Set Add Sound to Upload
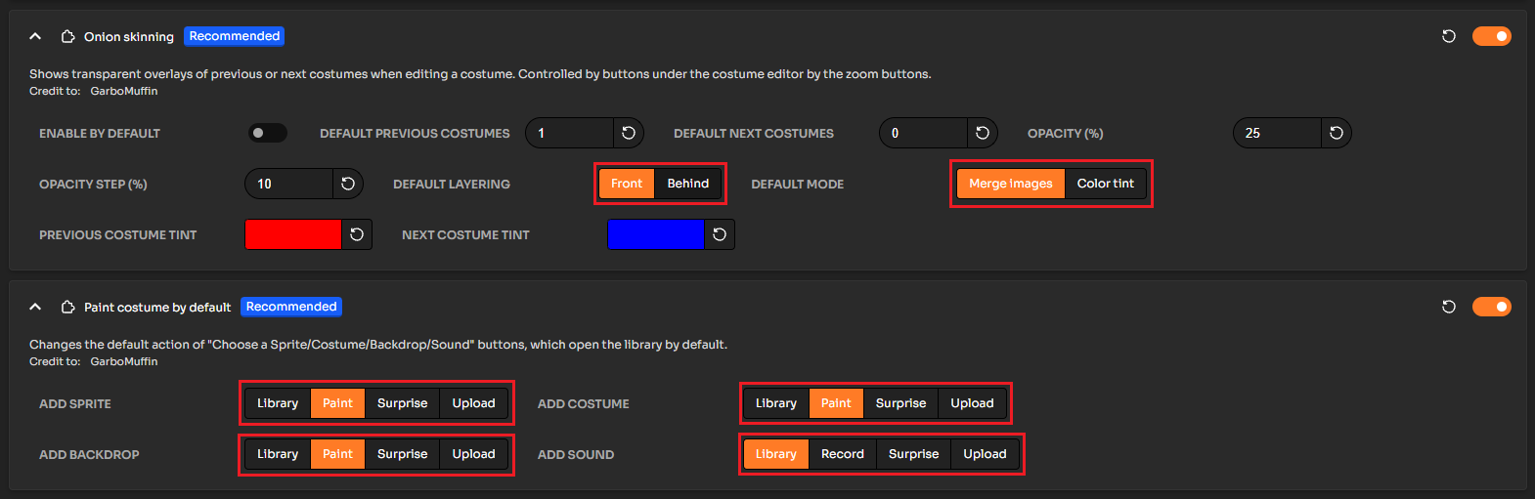The width and height of the screenshot is (1535, 499). [x=986, y=454]
